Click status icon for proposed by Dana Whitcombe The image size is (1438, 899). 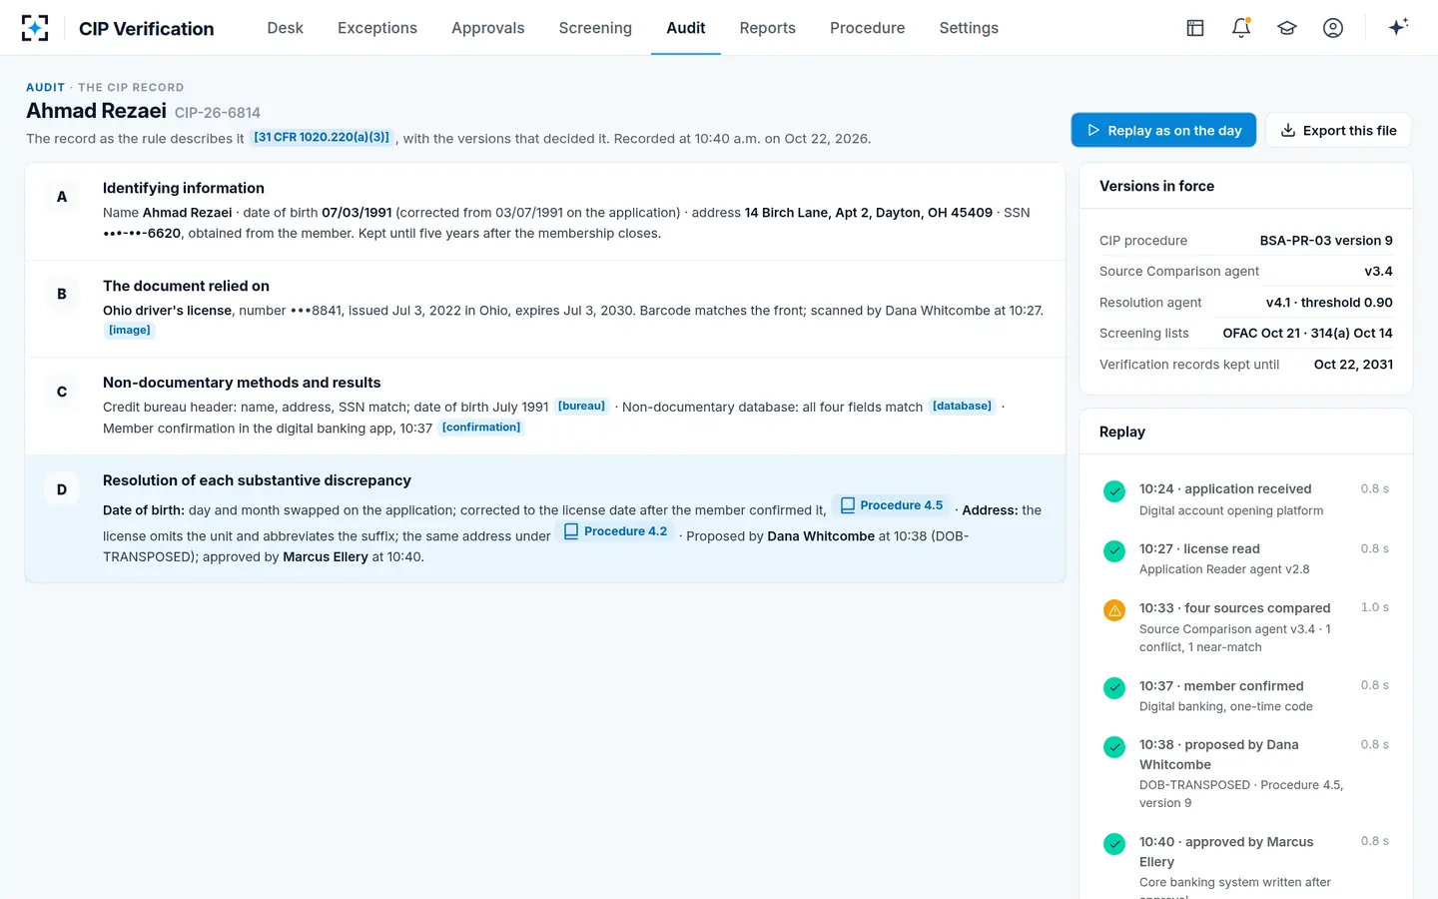point(1114,747)
